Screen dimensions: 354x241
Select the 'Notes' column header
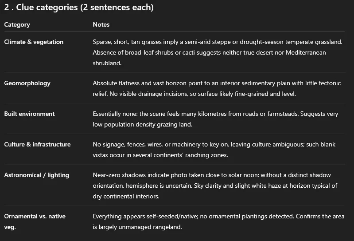(101, 24)
